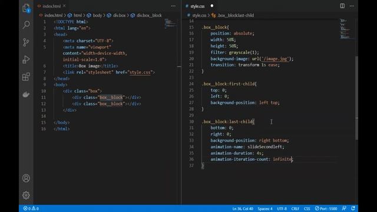Open the Search view in activity bar

26,25
